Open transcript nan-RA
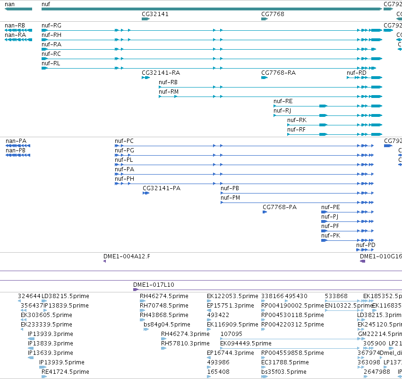 [16, 35]
